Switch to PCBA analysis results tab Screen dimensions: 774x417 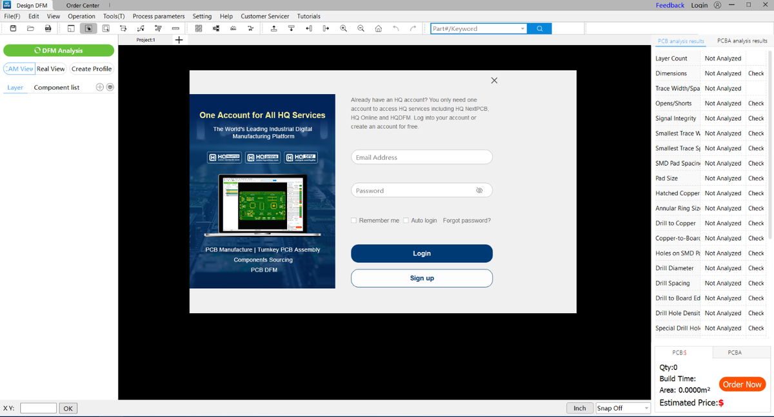(x=742, y=41)
